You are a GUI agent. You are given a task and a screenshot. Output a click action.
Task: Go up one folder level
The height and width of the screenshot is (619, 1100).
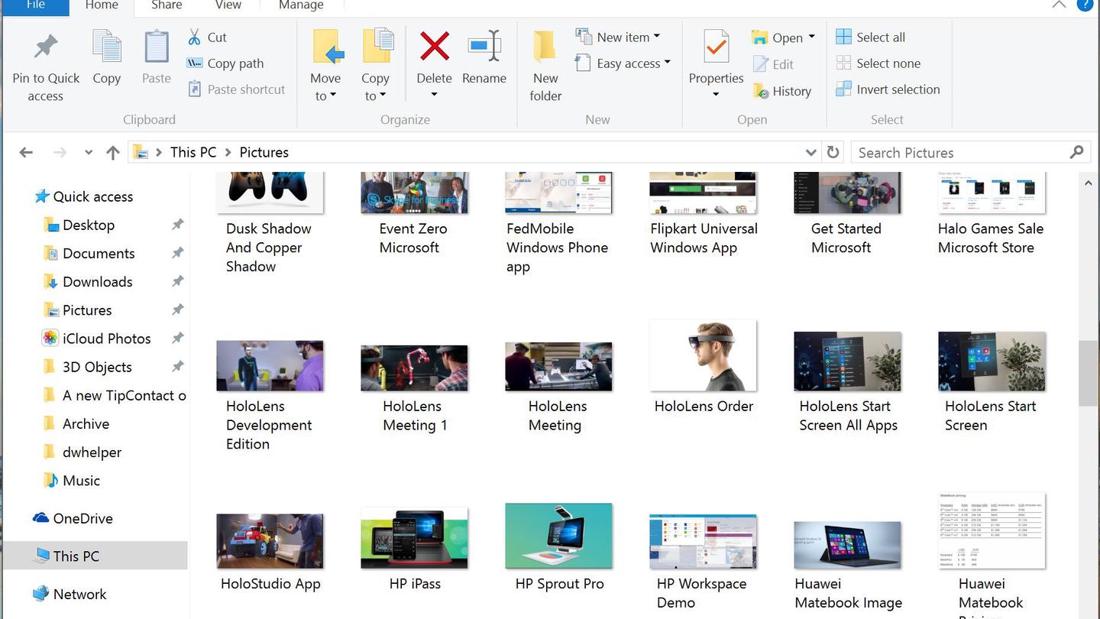(113, 152)
